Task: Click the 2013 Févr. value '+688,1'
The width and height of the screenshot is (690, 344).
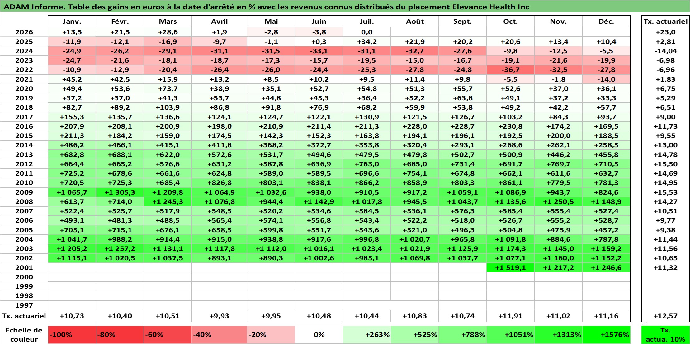Action: pos(120,155)
